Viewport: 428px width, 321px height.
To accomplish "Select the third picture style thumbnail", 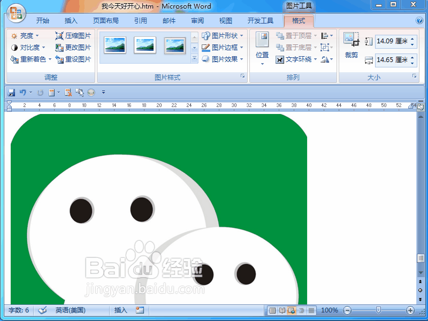I will coord(175,45).
